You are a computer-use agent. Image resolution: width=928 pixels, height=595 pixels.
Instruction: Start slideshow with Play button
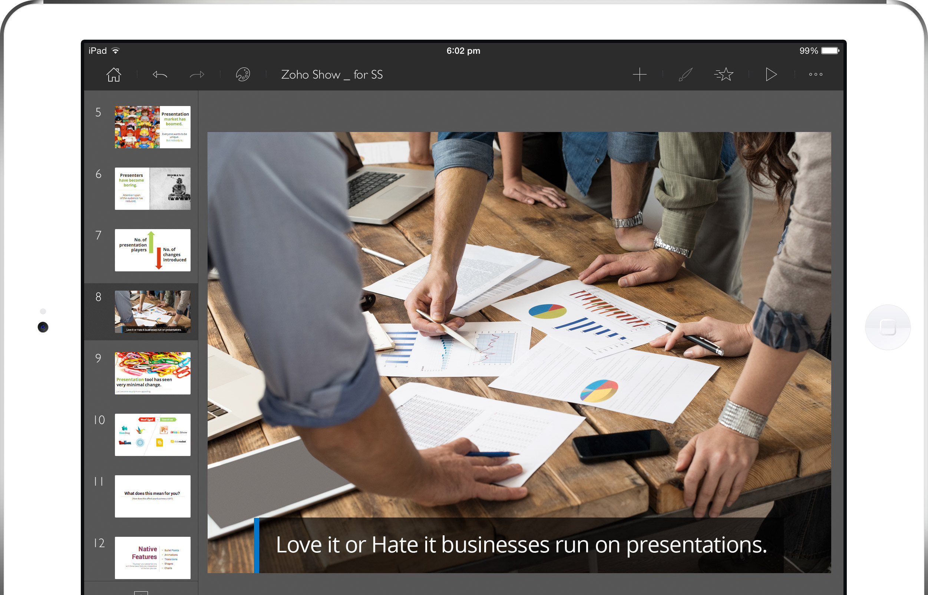tap(771, 74)
